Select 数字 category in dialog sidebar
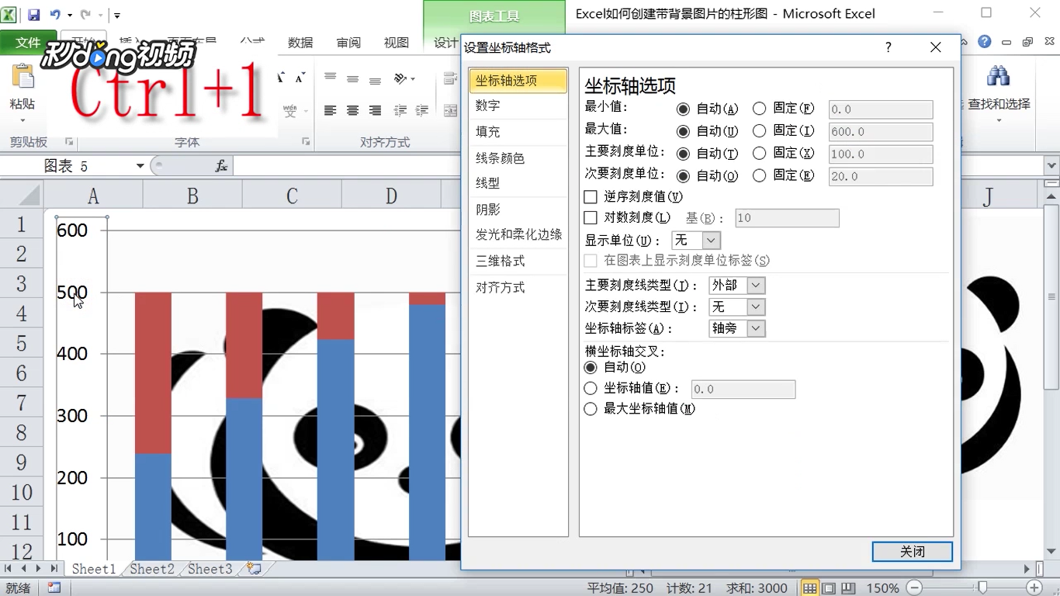1060x596 pixels. coord(518,106)
